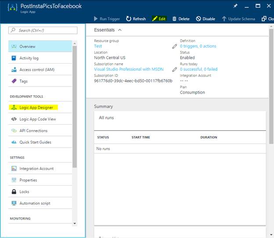Click the Delete trash can icon
274x238 pixels.
[174, 19]
